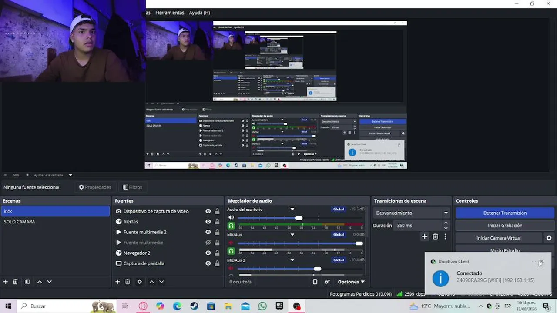
Task: Open the preview zoom scaling dropdown
Action: pyautogui.click(x=70, y=175)
